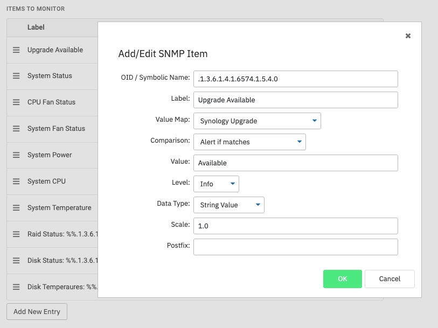Open the Level dropdown
438x328 pixels.
[215, 184]
